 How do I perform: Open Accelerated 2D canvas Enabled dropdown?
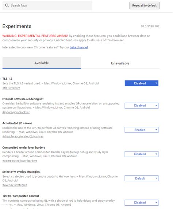(x=142, y=130)
